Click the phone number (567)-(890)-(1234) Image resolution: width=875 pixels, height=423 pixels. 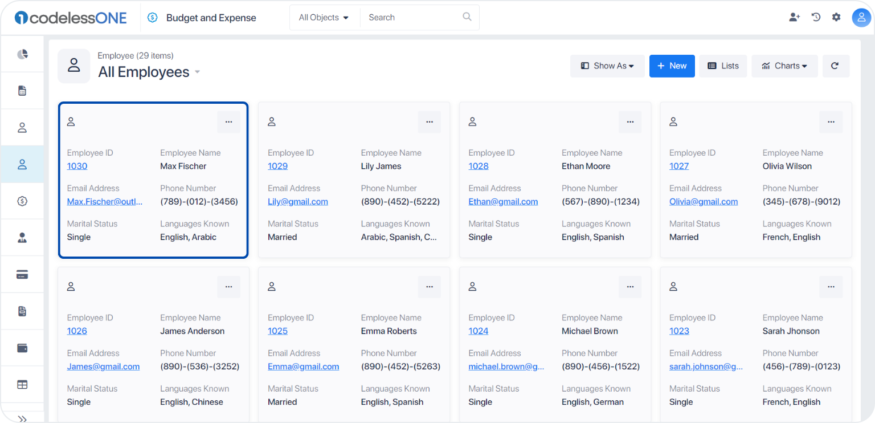(601, 202)
